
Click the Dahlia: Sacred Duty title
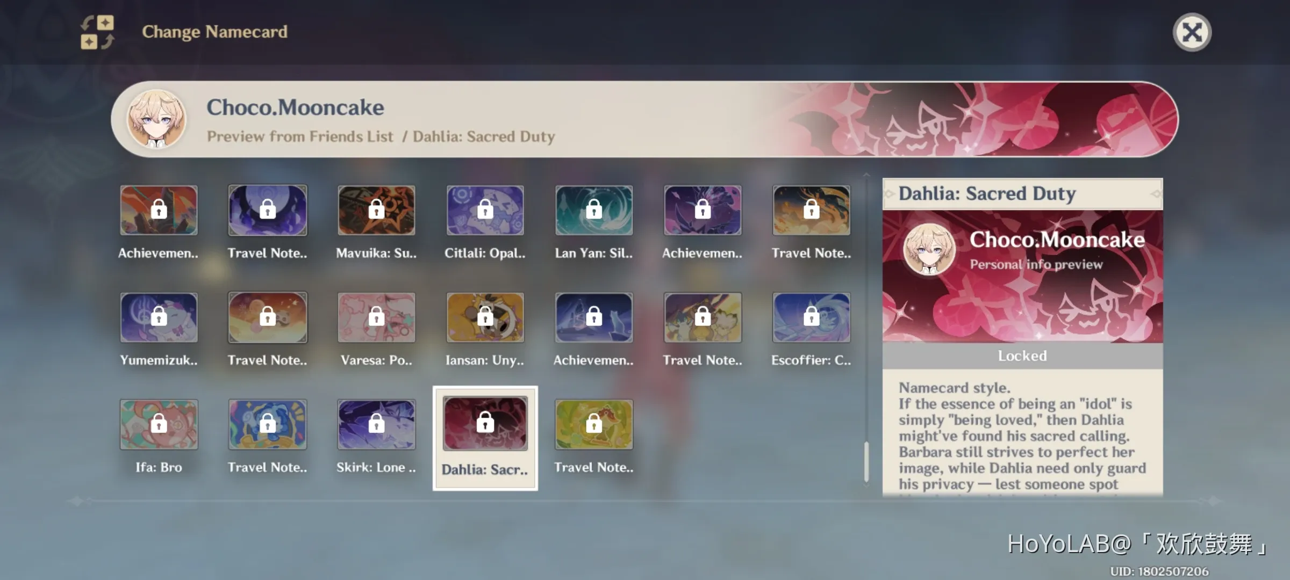[x=987, y=193]
